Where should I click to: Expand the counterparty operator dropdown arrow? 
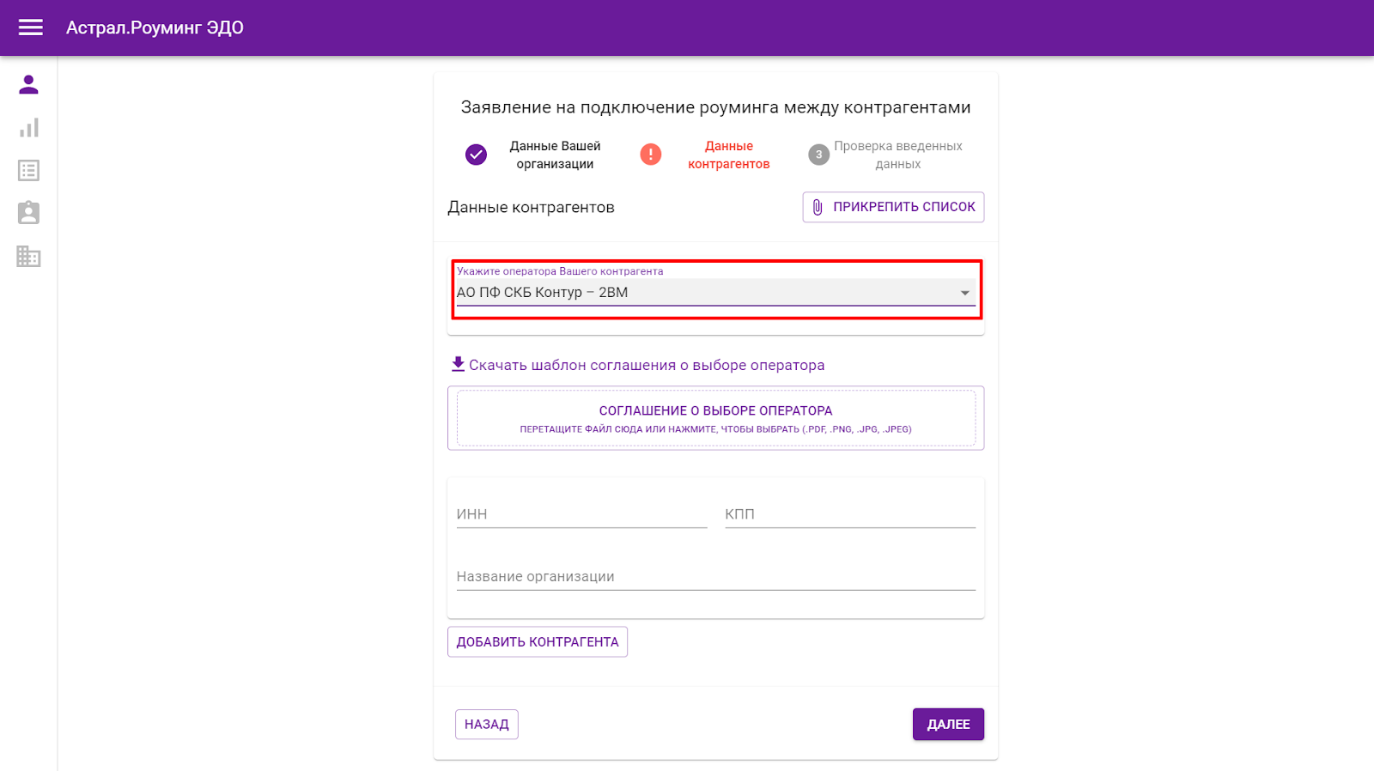(964, 293)
